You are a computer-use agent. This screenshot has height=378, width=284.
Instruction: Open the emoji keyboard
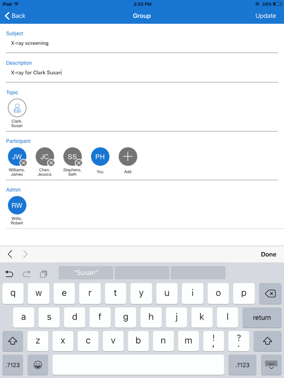click(38, 365)
